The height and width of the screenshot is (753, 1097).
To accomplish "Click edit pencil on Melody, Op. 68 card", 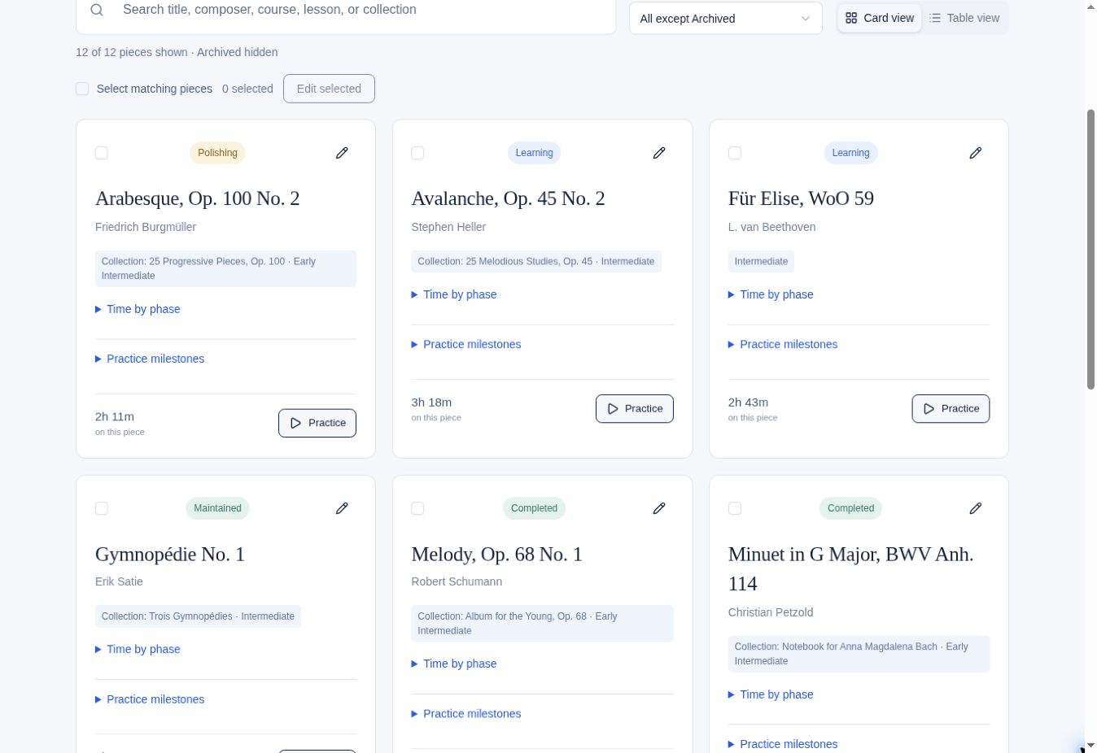I will point(659,508).
